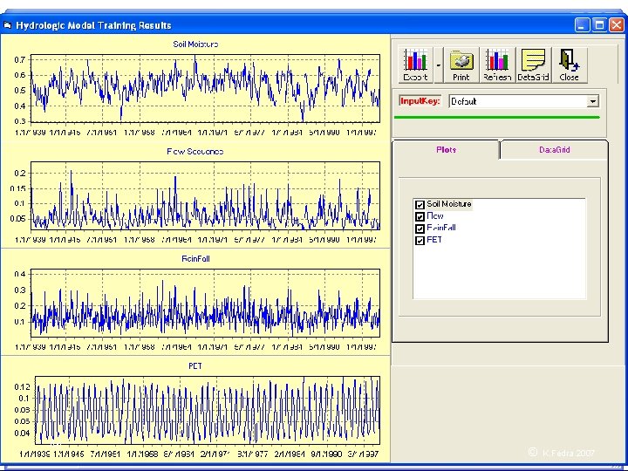Click the title bar application icon
The height and width of the screenshot is (471, 628).
pos(7,25)
